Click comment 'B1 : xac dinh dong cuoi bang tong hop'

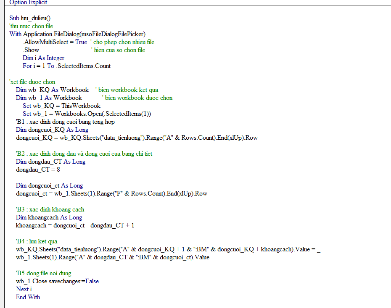(65, 122)
